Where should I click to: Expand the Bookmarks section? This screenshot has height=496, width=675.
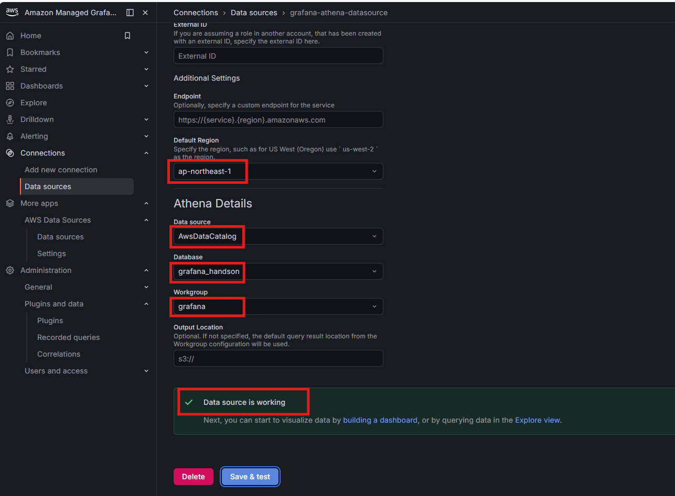[146, 52]
